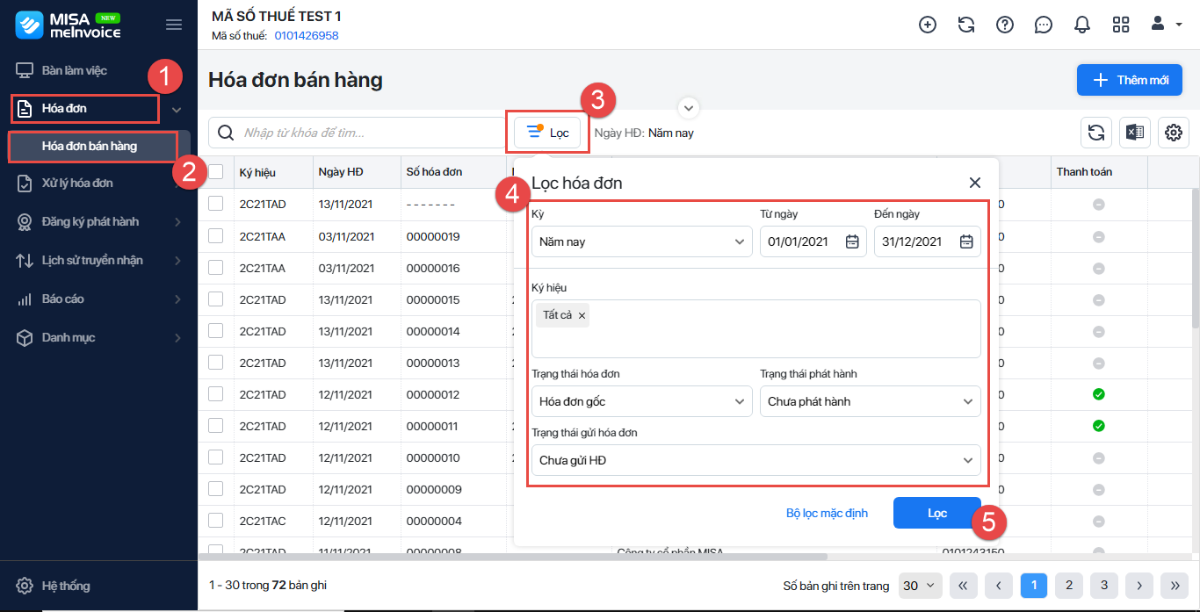1200x612 pixels.
Task: Expand the Kỳ dropdown showing Năm nay
Action: [x=641, y=242]
